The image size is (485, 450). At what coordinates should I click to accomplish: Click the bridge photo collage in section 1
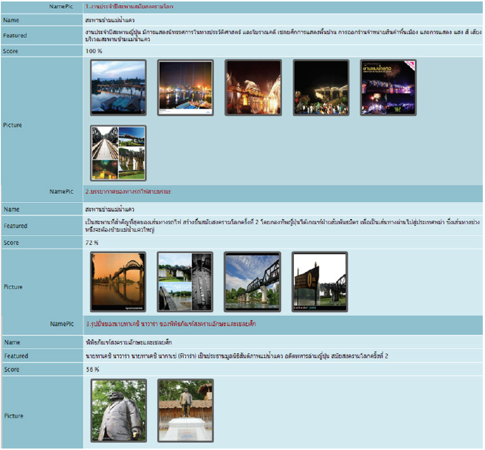coord(118,153)
